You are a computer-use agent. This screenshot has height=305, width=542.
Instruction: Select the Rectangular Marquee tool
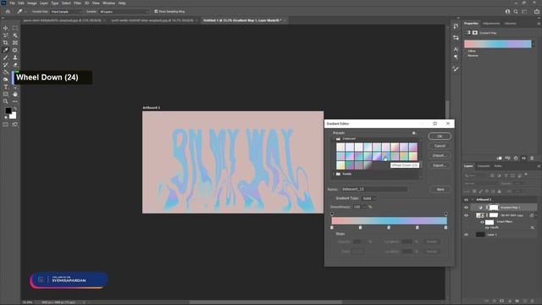pyautogui.click(x=15, y=28)
